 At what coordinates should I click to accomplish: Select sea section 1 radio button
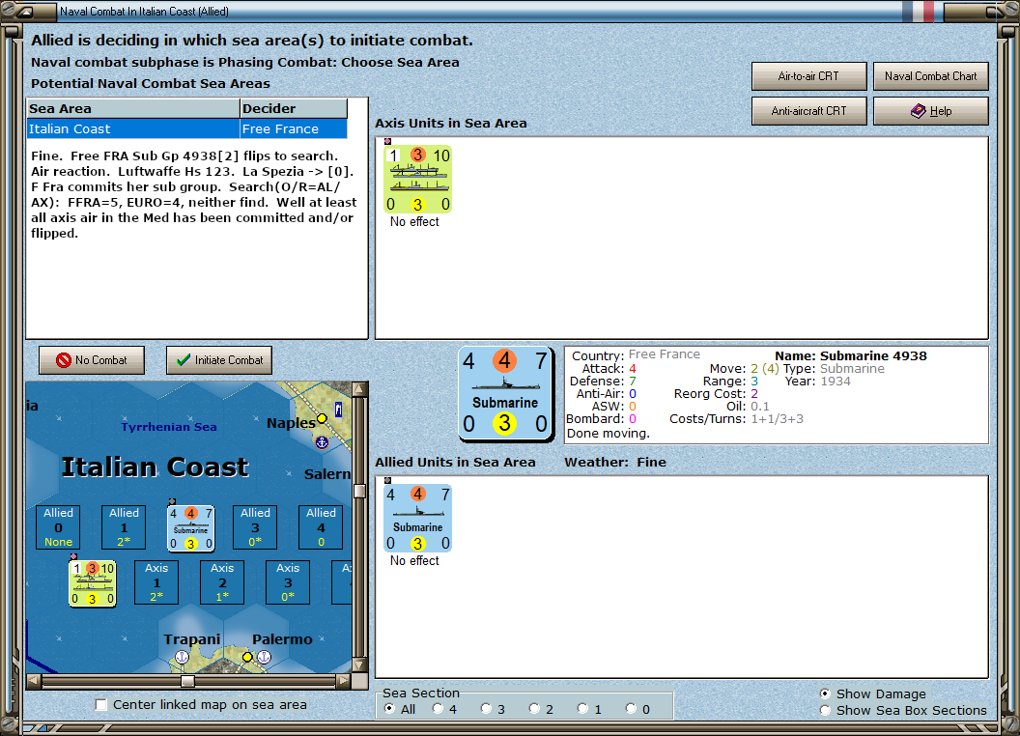(x=582, y=709)
